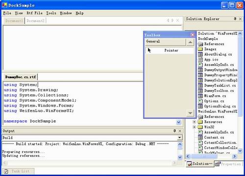Select the WeifenLuo.WinFormsUI project node

(x=218, y=111)
